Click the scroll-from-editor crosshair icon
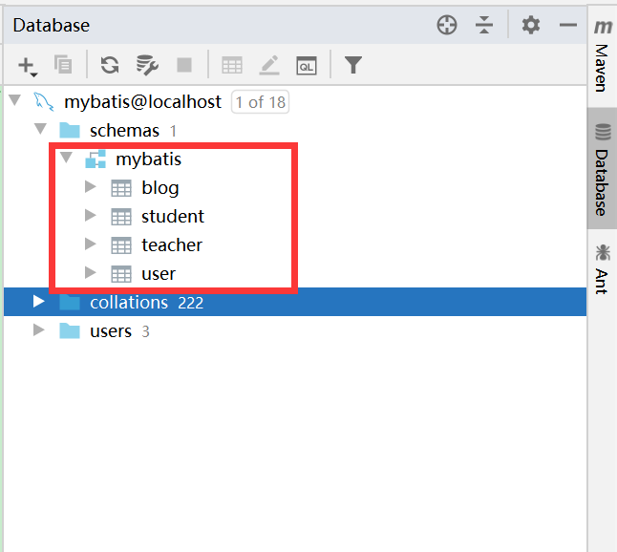617x552 pixels. click(447, 25)
